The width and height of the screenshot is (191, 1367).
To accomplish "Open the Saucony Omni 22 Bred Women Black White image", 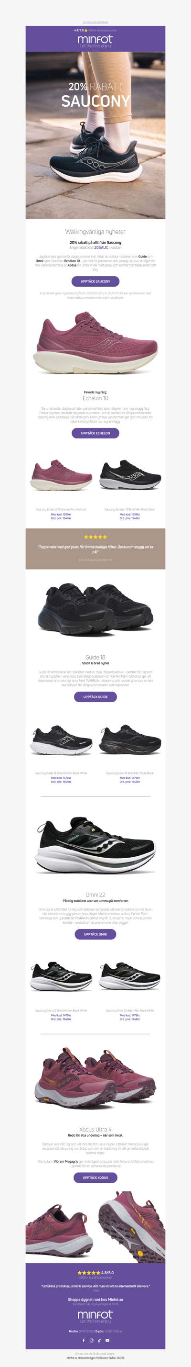I will [x=61, y=976].
